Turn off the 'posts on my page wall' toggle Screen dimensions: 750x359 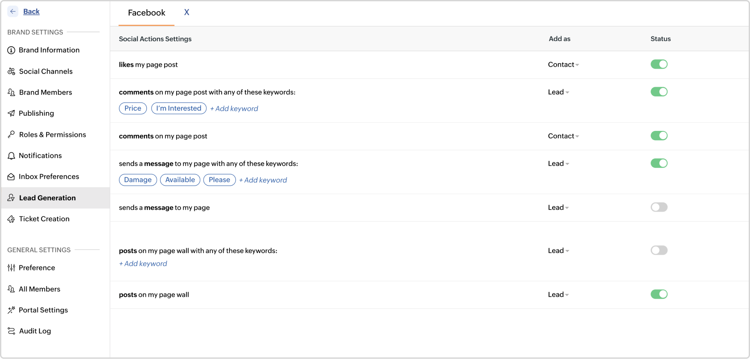pos(659,294)
